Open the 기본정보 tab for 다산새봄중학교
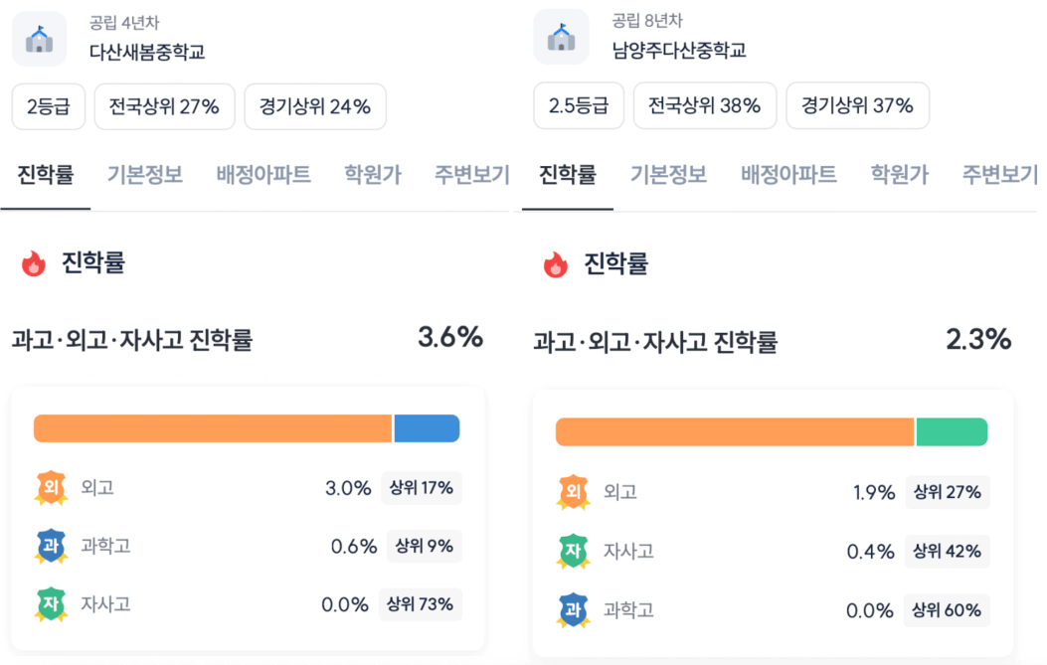Image resolution: width=1047 pixels, height=665 pixels. [x=145, y=175]
